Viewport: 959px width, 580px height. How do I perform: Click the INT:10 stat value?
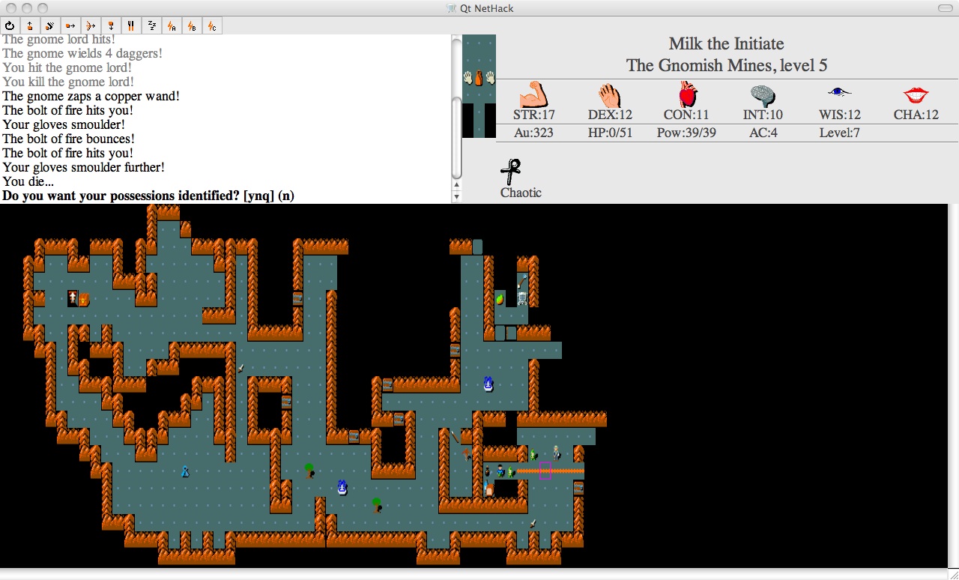click(x=763, y=115)
